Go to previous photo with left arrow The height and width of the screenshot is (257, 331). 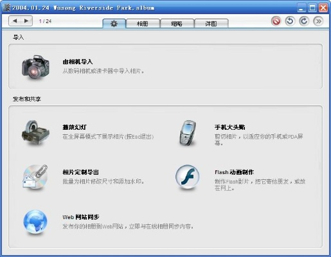(x=15, y=21)
